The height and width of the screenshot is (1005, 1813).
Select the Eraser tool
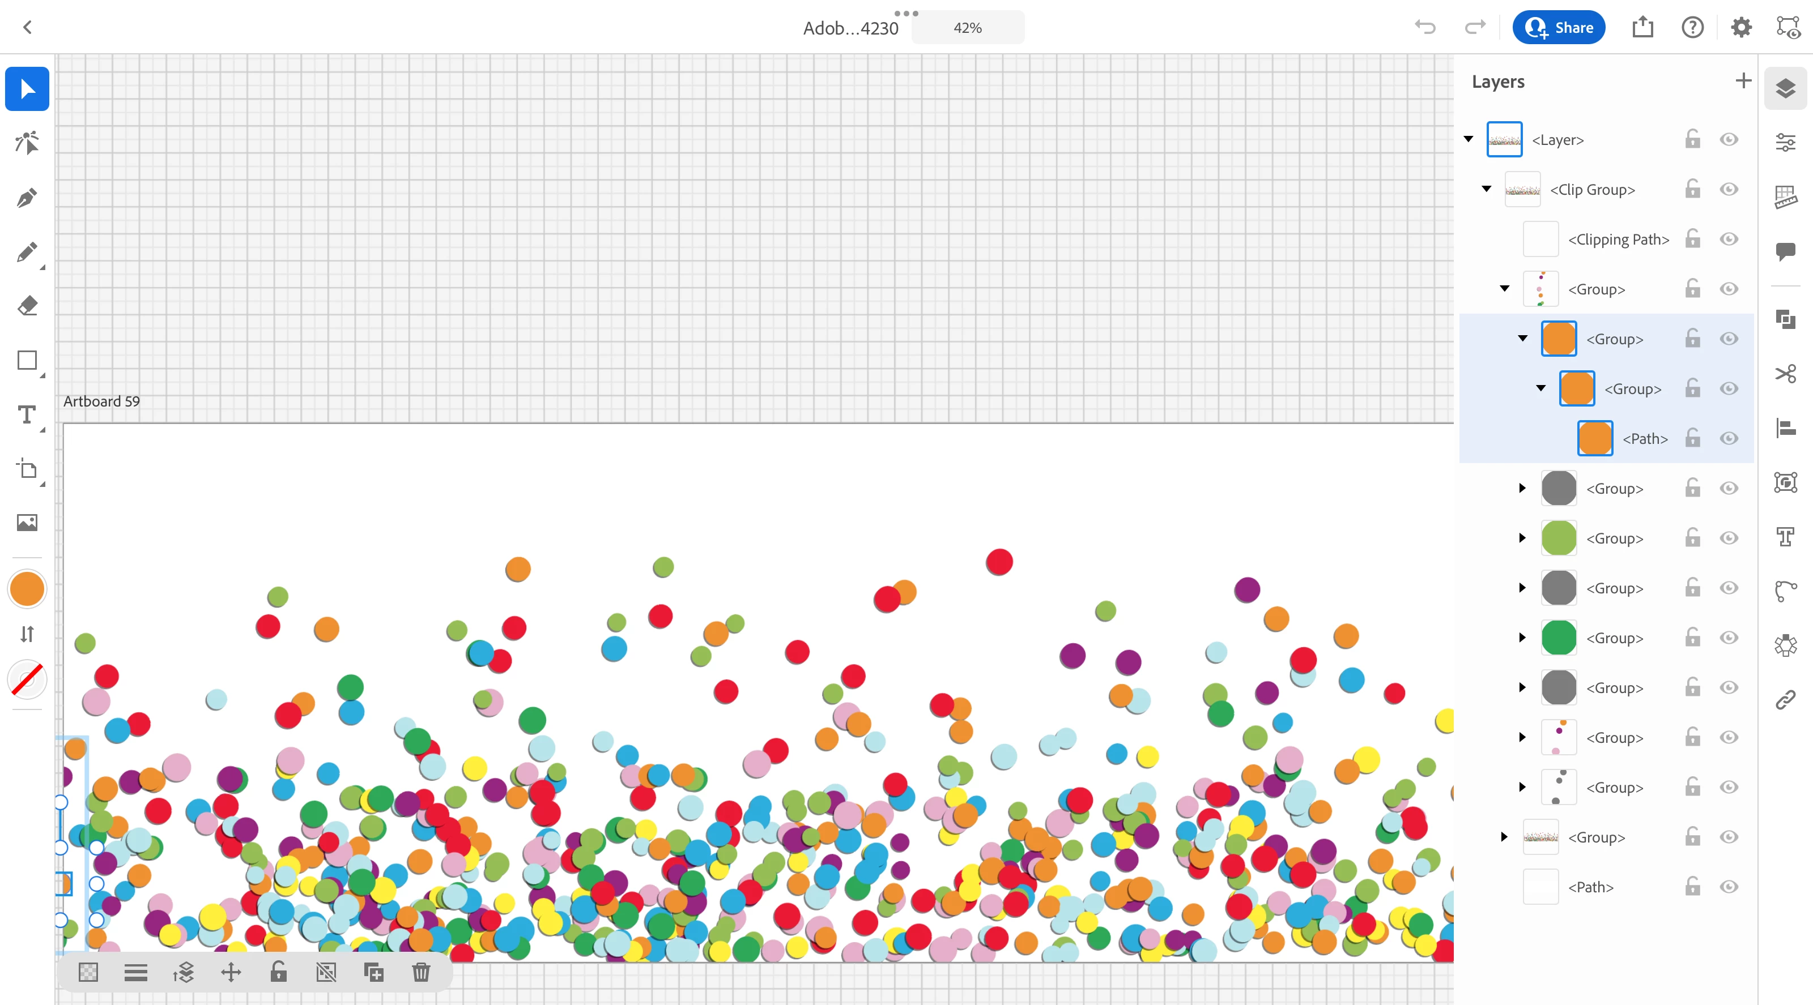click(x=27, y=306)
